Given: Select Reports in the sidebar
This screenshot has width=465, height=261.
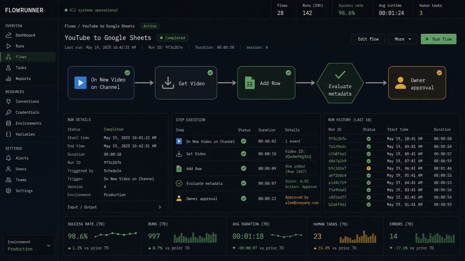Looking at the screenshot, I should 28,78.
